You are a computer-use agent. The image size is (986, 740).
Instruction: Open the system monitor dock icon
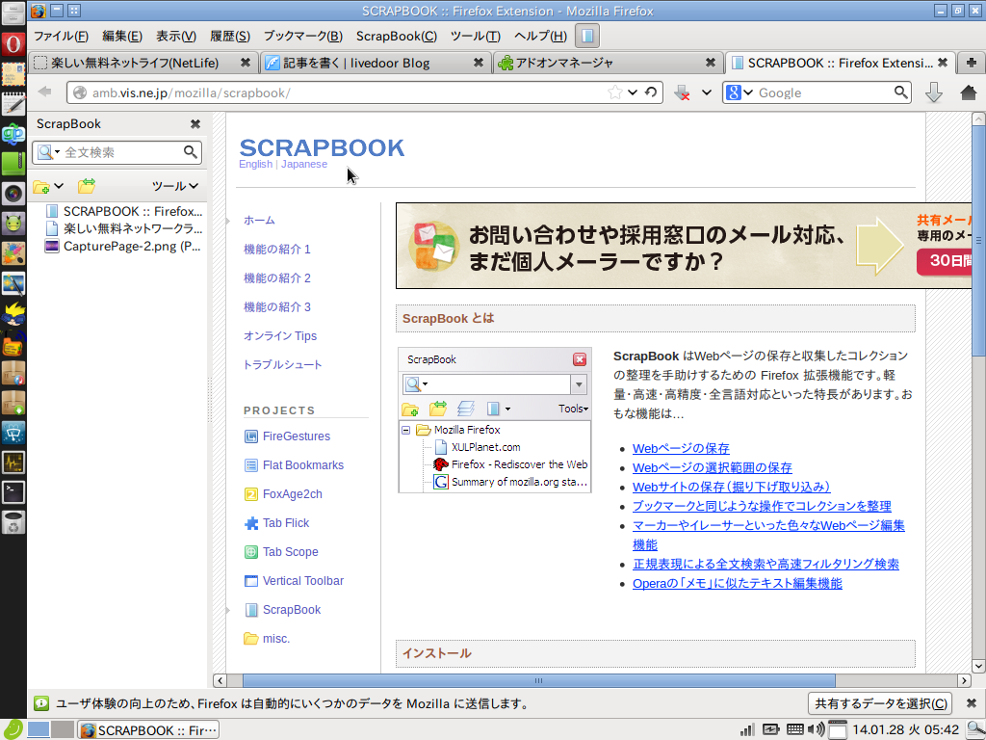(x=13, y=462)
